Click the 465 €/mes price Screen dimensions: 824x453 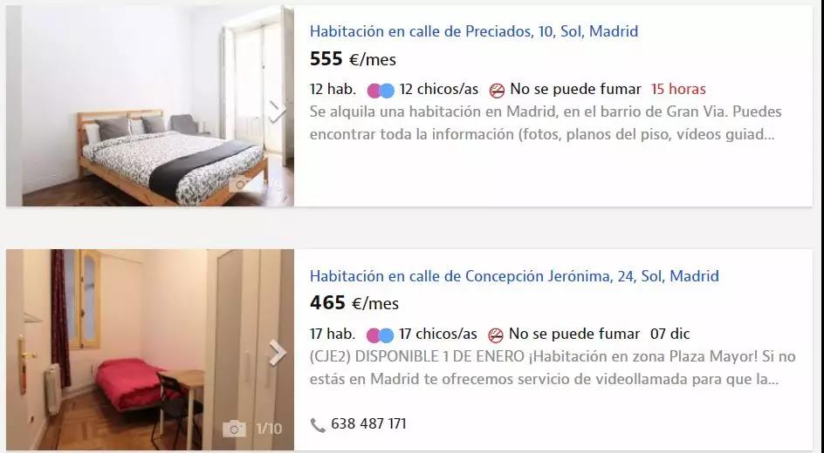(x=354, y=303)
